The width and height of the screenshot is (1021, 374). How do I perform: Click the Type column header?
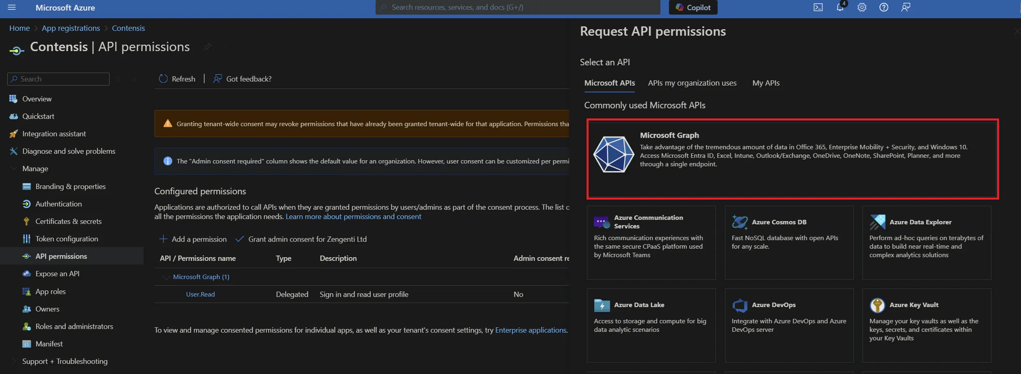(284, 258)
